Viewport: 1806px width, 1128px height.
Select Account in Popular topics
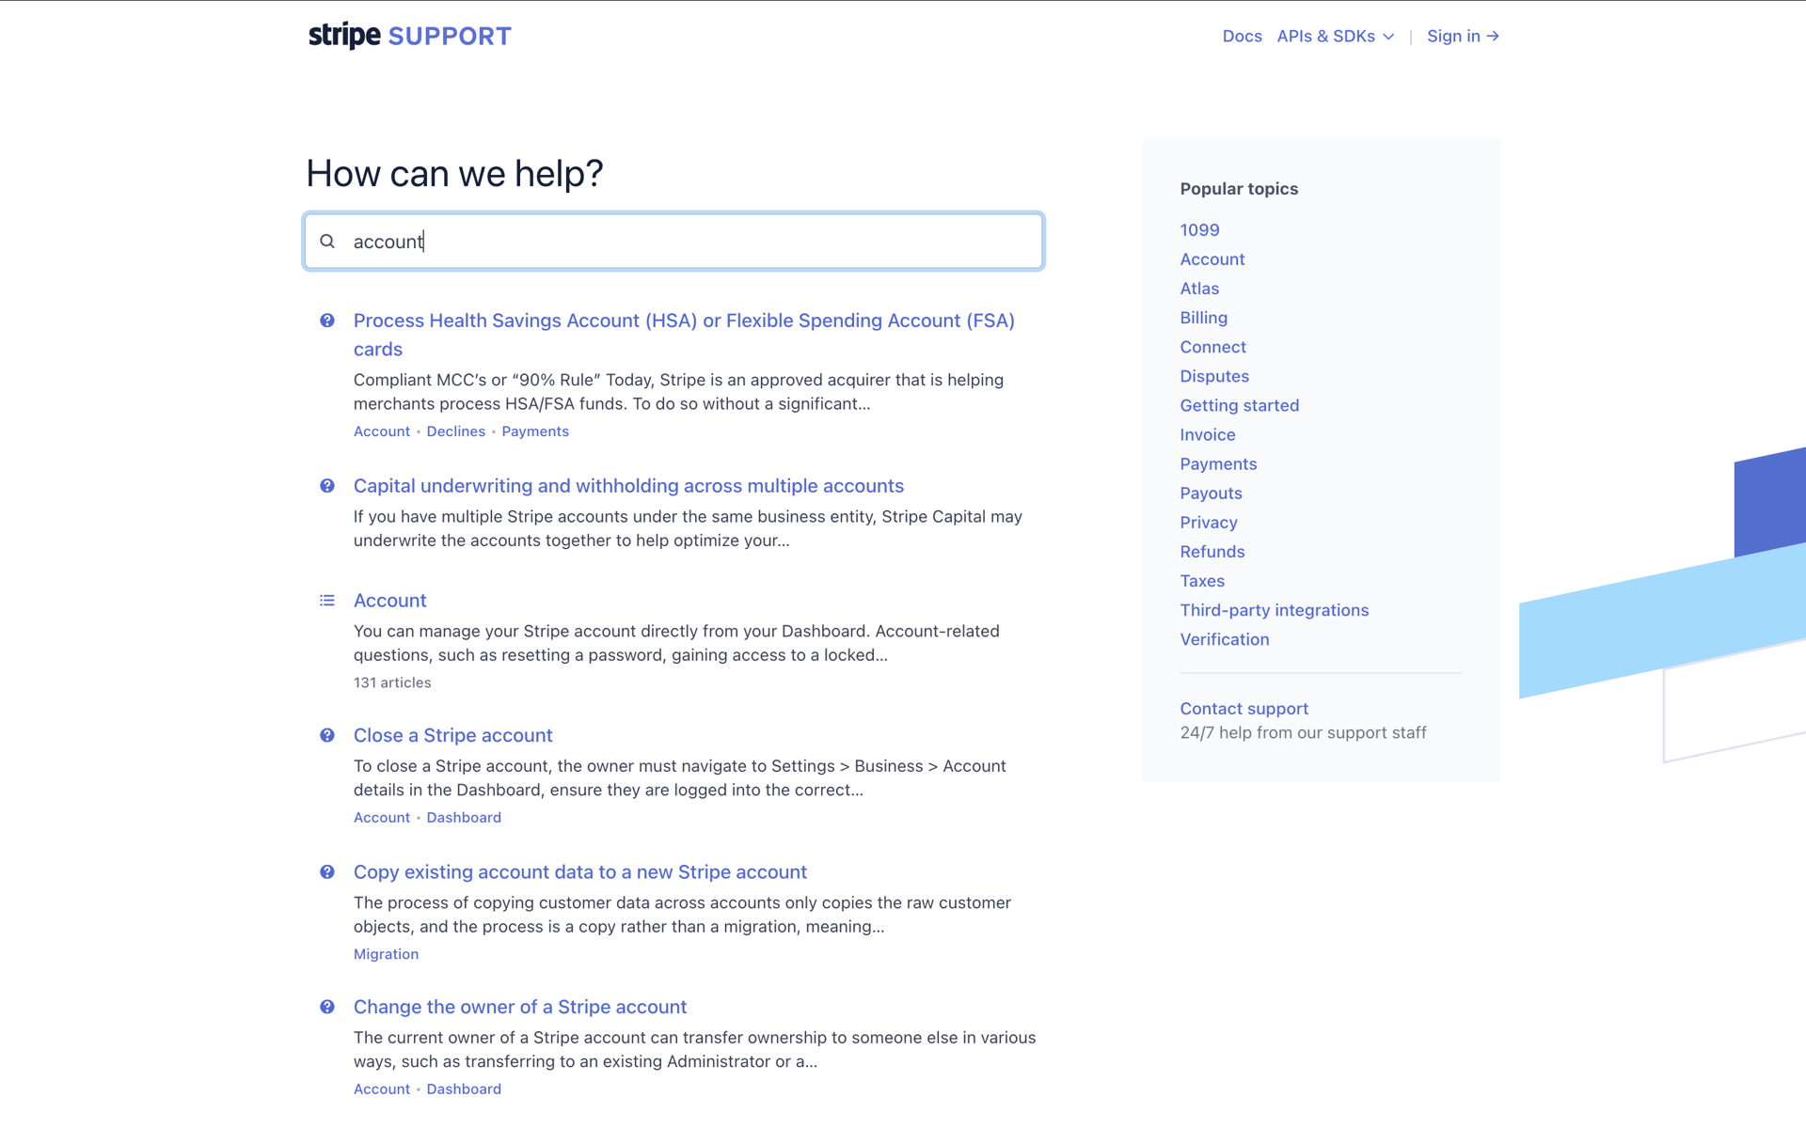pos(1212,259)
